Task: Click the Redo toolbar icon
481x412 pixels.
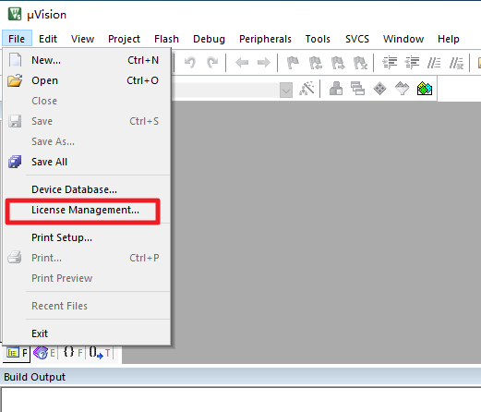Action: coord(212,63)
